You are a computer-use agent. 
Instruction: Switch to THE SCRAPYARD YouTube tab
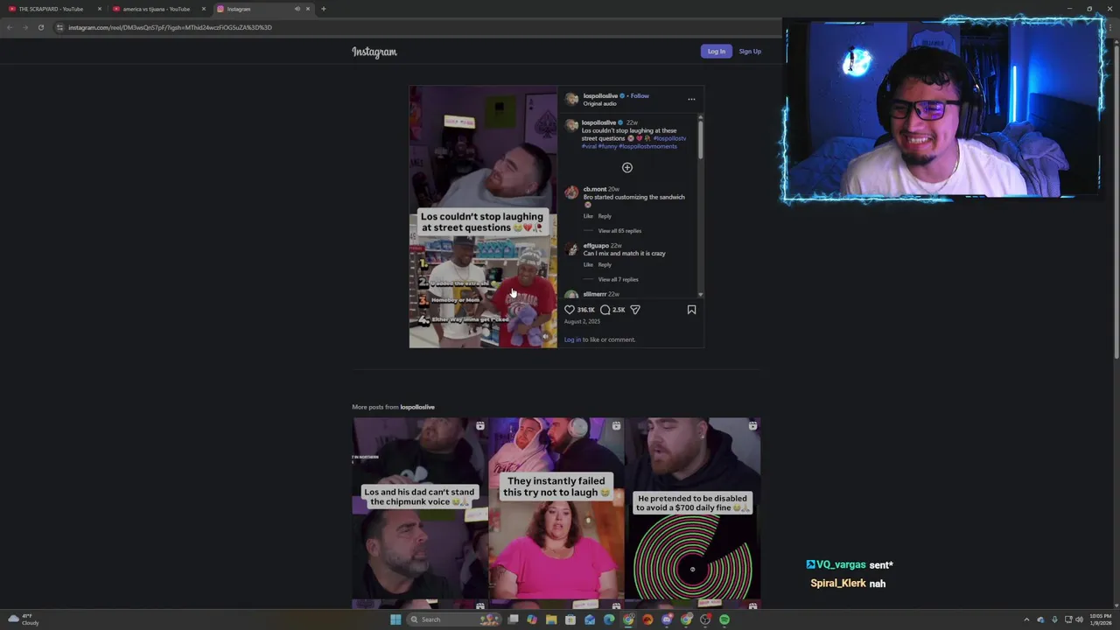pyautogui.click(x=51, y=9)
